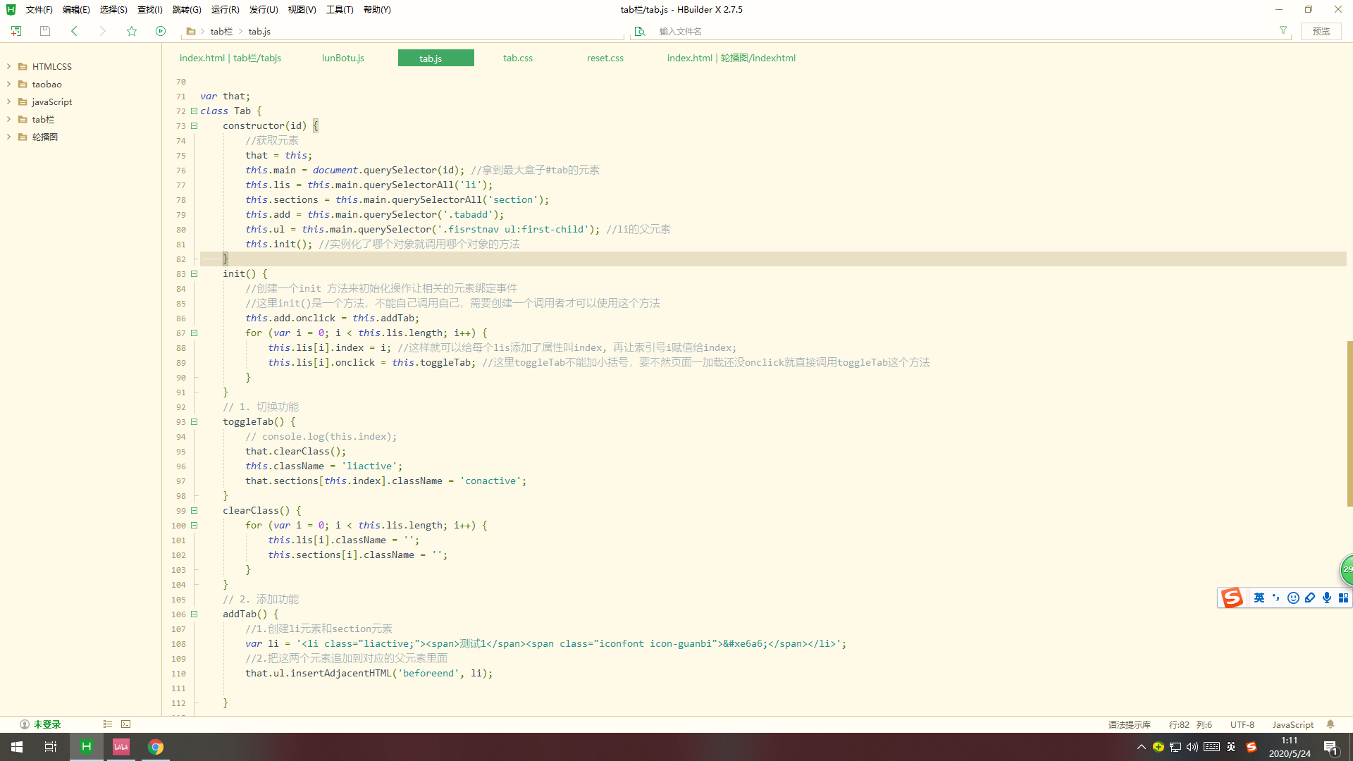Screen dimensions: 1353x761
Task: Expand the javaScript project folder
Action: click(x=8, y=101)
